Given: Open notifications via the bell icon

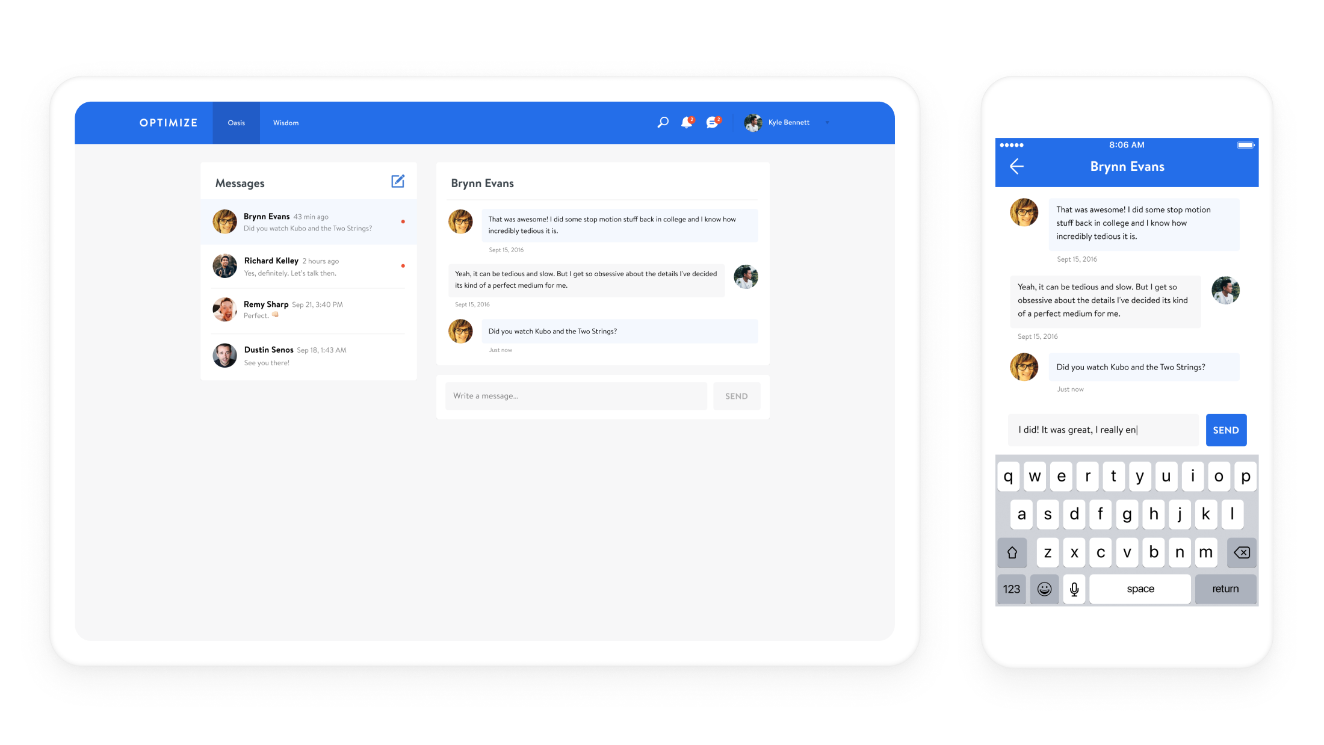Looking at the screenshot, I should [x=687, y=122].
